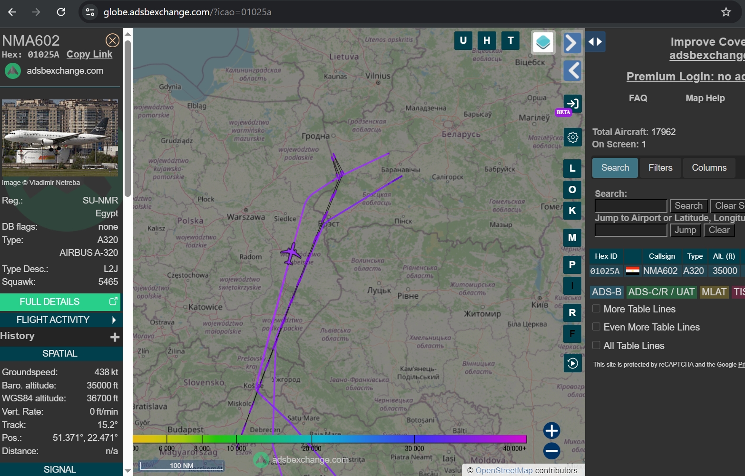Click the beta login arrow icon
This screenshot has height=476, width=745.
572,104
